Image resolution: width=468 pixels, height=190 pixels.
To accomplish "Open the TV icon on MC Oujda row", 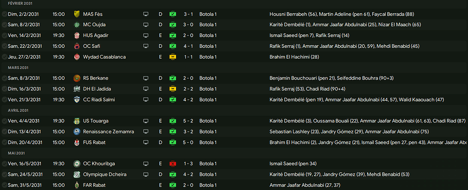I will [x=146, y=25].
